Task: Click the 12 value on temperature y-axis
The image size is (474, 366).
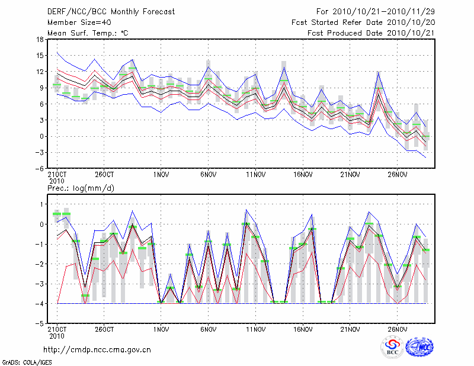Action: point(39,72)
